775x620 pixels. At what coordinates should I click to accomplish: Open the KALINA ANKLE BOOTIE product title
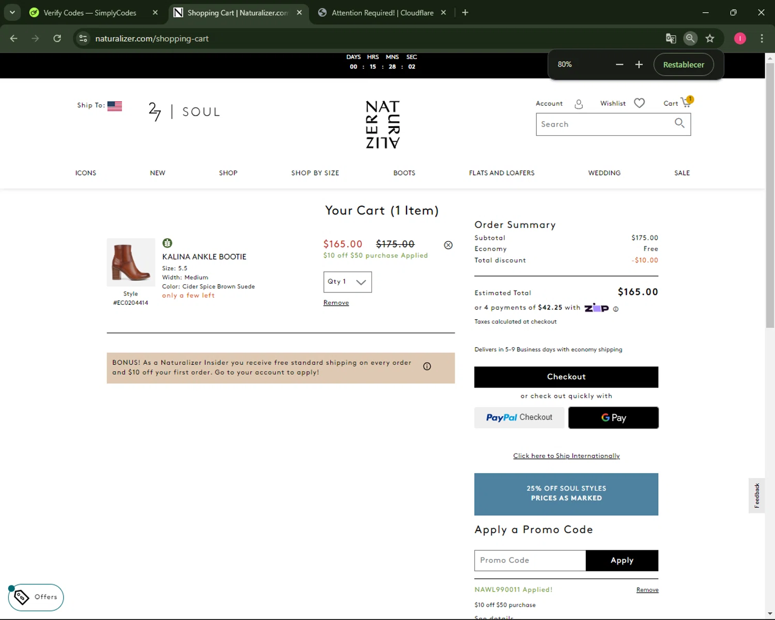point(204,257)
